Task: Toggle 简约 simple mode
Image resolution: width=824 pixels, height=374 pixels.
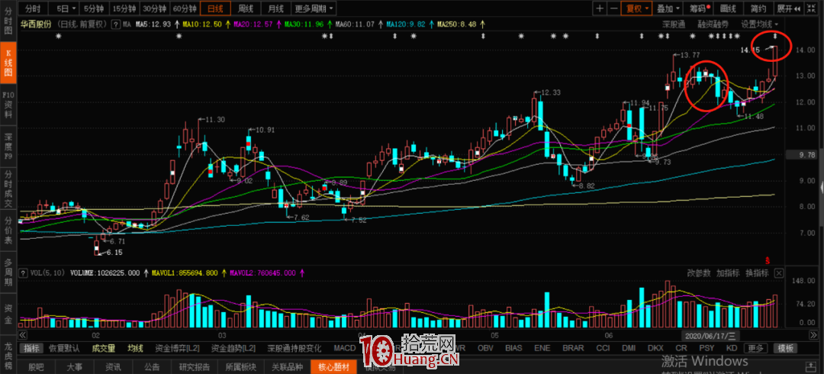Action: [758, 8]
